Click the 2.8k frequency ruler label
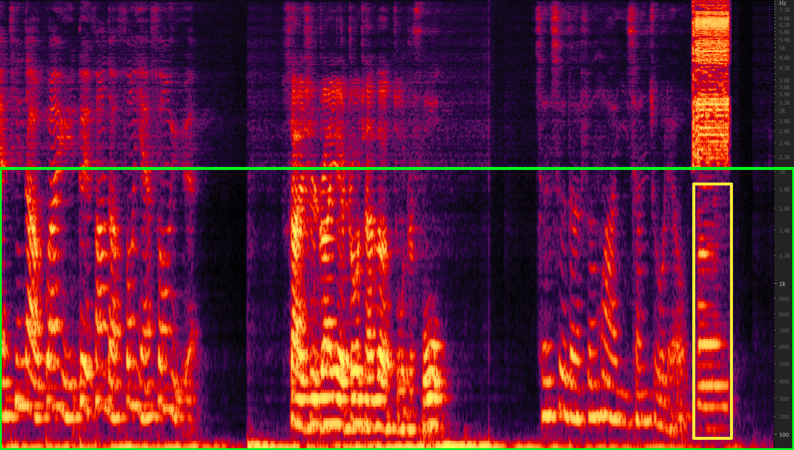The height and width of the screenshot is (450, 794). pyautogui.click(x=783, y=120)
